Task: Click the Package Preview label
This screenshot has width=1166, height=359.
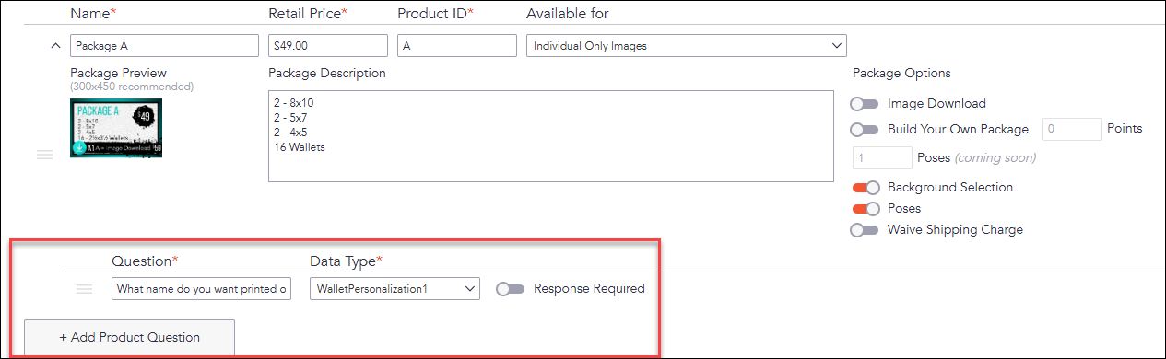Action: click(x=119, y=74)
